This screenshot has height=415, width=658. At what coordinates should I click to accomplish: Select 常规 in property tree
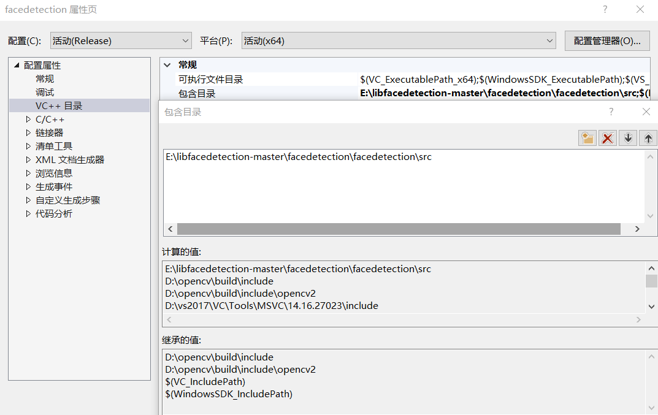[x=45, y=79]
